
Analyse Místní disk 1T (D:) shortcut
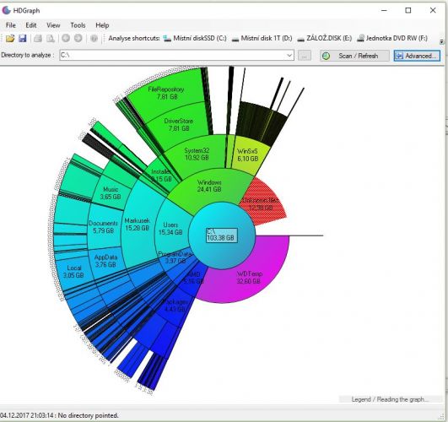262,38
